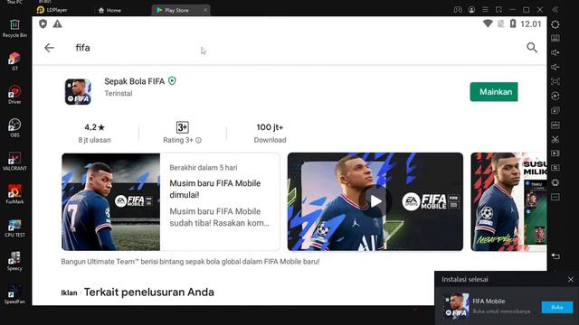Click video record icon below scissors
This screenshot has height=325, width=579.
tap(555, 153)
